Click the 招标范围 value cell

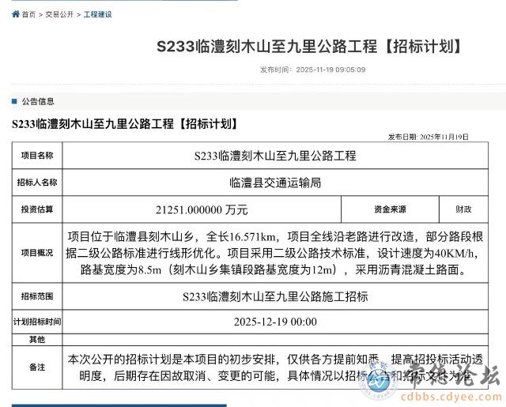tap(274, 296)
